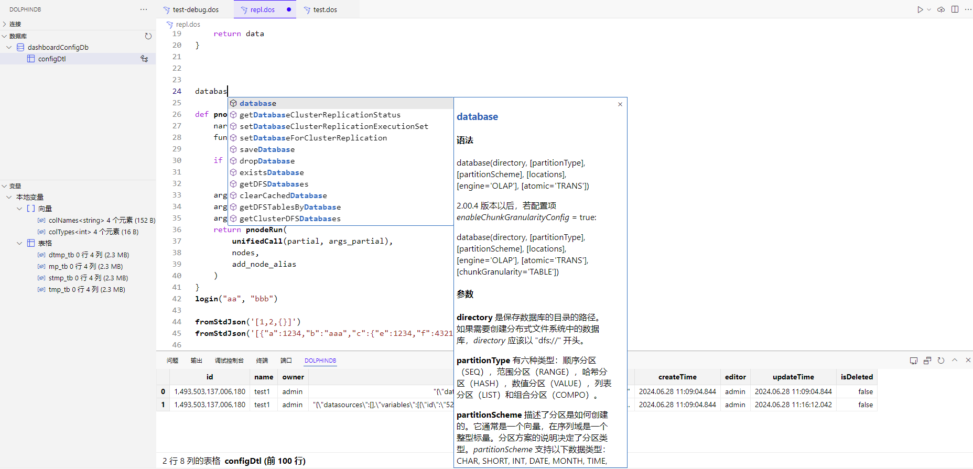Open the DOLPHINDB sidebar more actions menu
This screenshot has width=973, height=469.
point(144,9)
